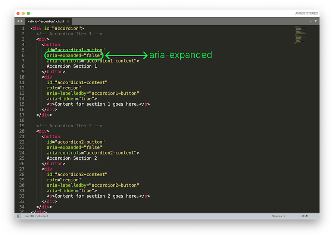Click the Accordion Section 1 text
Image resolution: width=334 pixels, height=238 pixels.
click(72, 66)
